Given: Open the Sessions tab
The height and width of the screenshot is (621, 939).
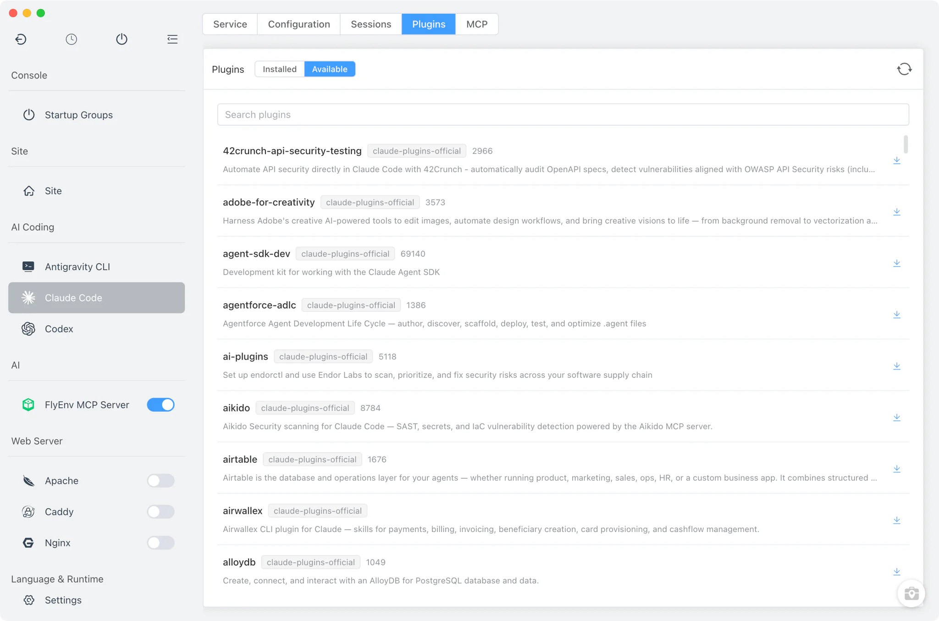Looking at the screenshot, I should (371, 24).
